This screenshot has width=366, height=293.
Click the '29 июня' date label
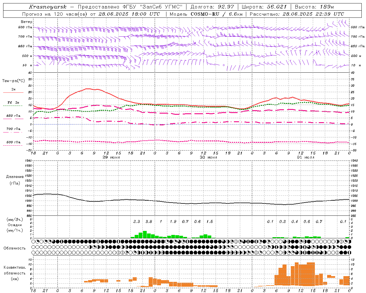pyautogui.click(x=111, y=157)
